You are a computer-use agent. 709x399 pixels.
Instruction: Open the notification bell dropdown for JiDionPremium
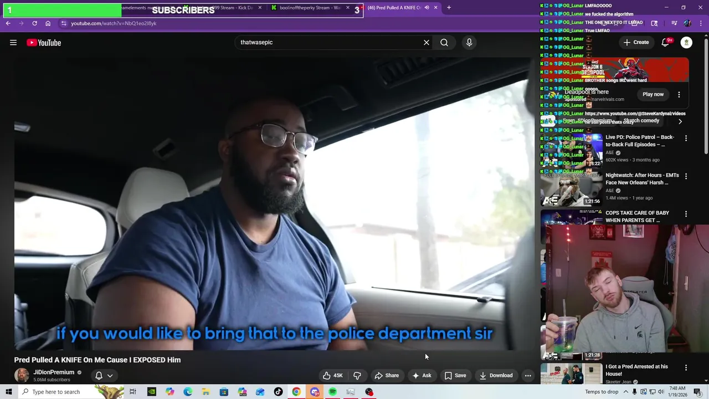click(104, 375)
